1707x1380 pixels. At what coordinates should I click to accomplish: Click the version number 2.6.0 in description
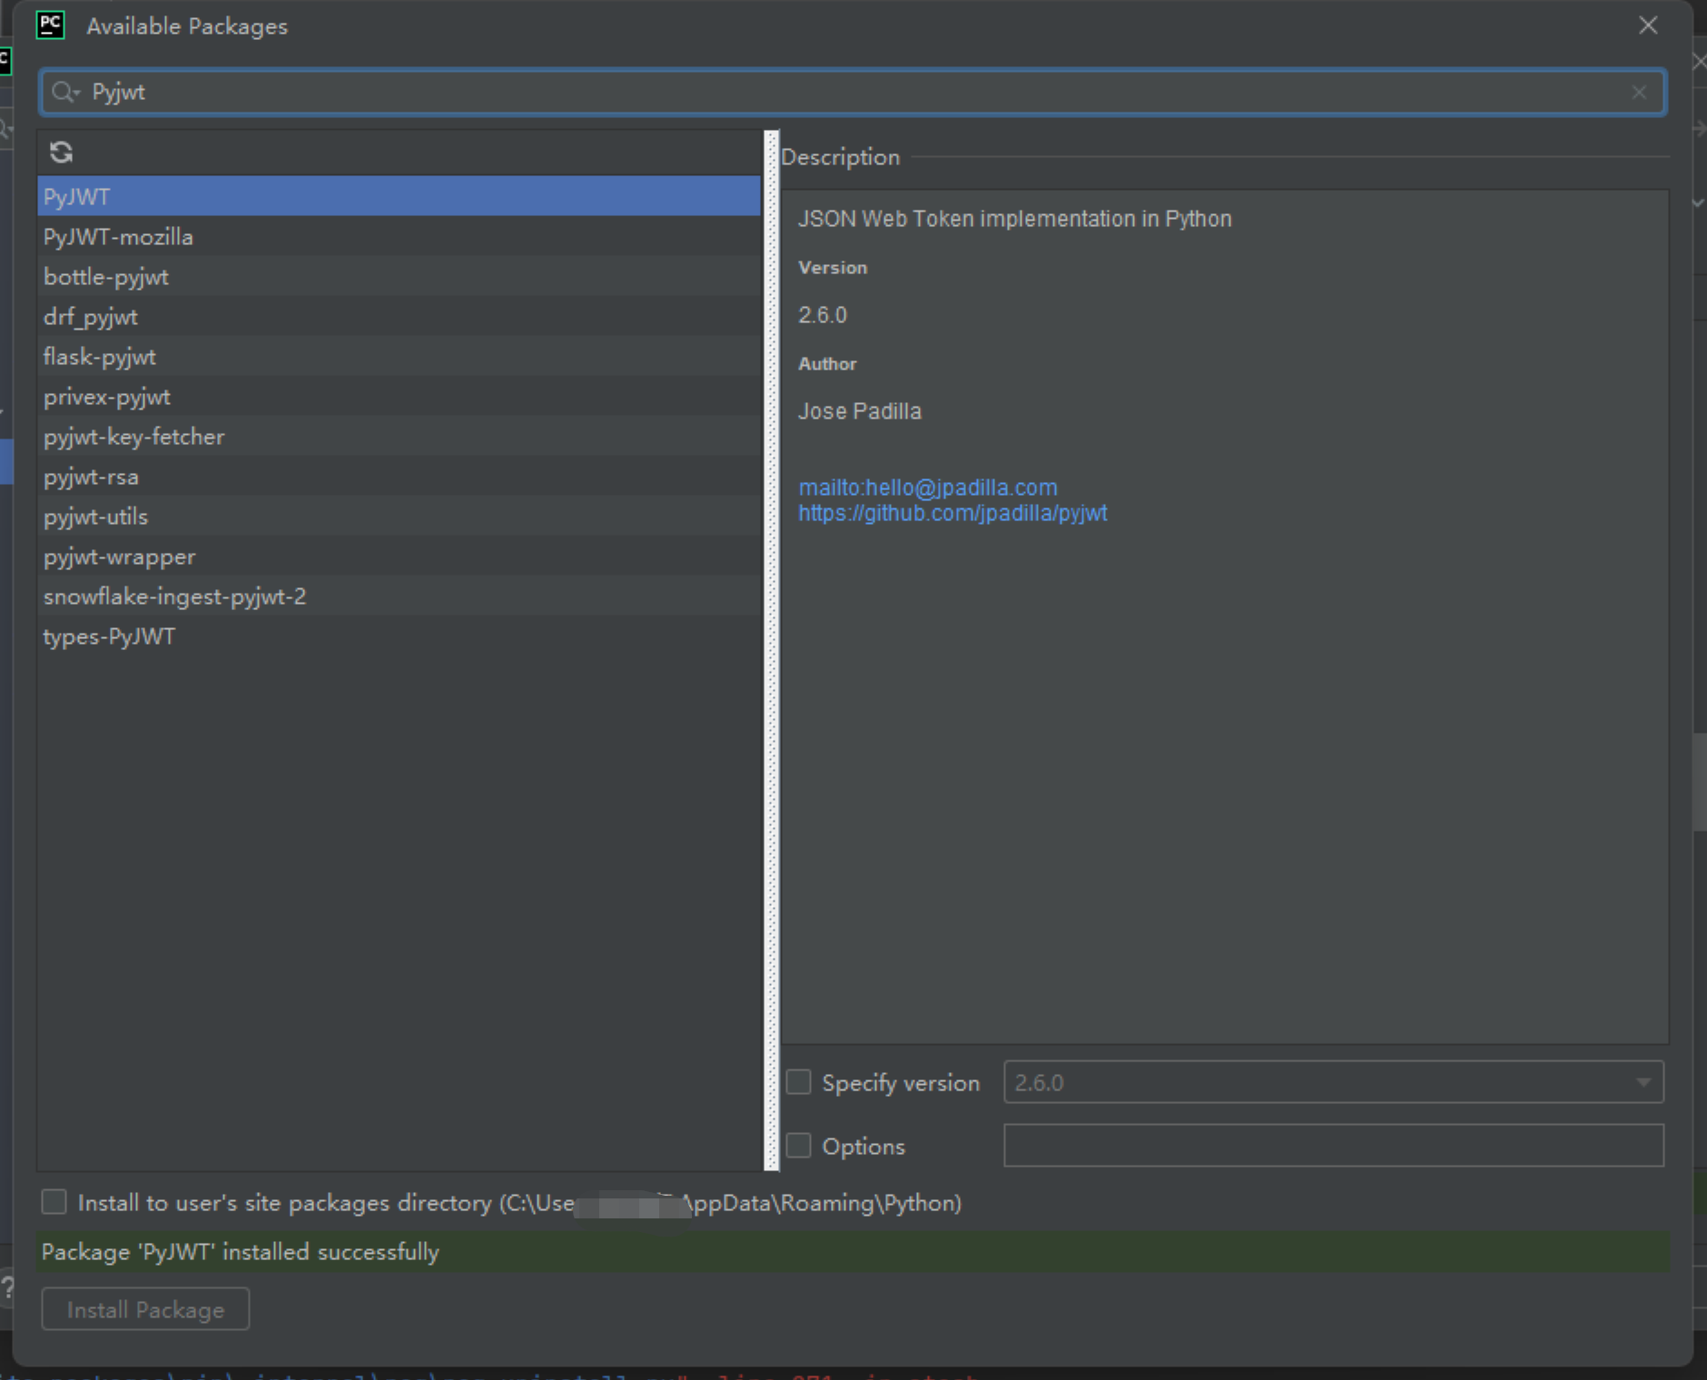[823, 315]
